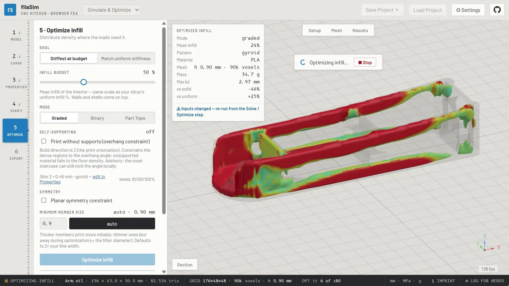509x286 pixels.
Task: Click the vs solid -46% value
Action: pyautogui.click(x=254, y=89)
